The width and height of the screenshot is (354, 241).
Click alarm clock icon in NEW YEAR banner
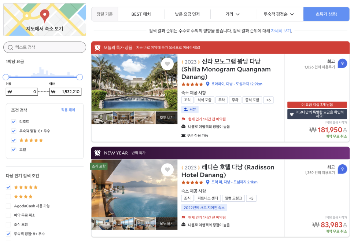(x=97, y=153)
